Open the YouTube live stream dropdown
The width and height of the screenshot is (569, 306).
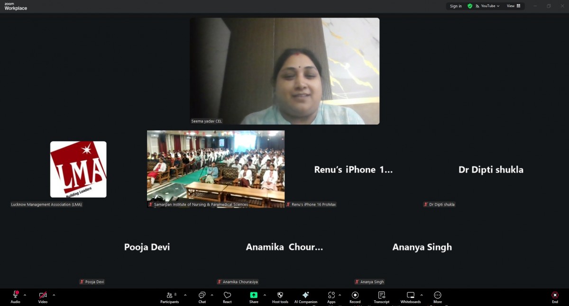pyautogui.click(x=490, y=6)
